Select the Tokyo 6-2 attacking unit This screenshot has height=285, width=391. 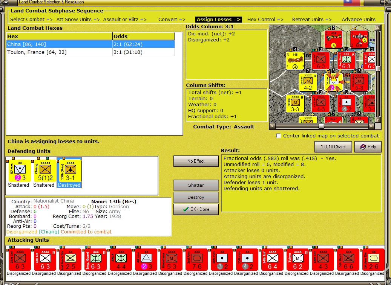298,259
